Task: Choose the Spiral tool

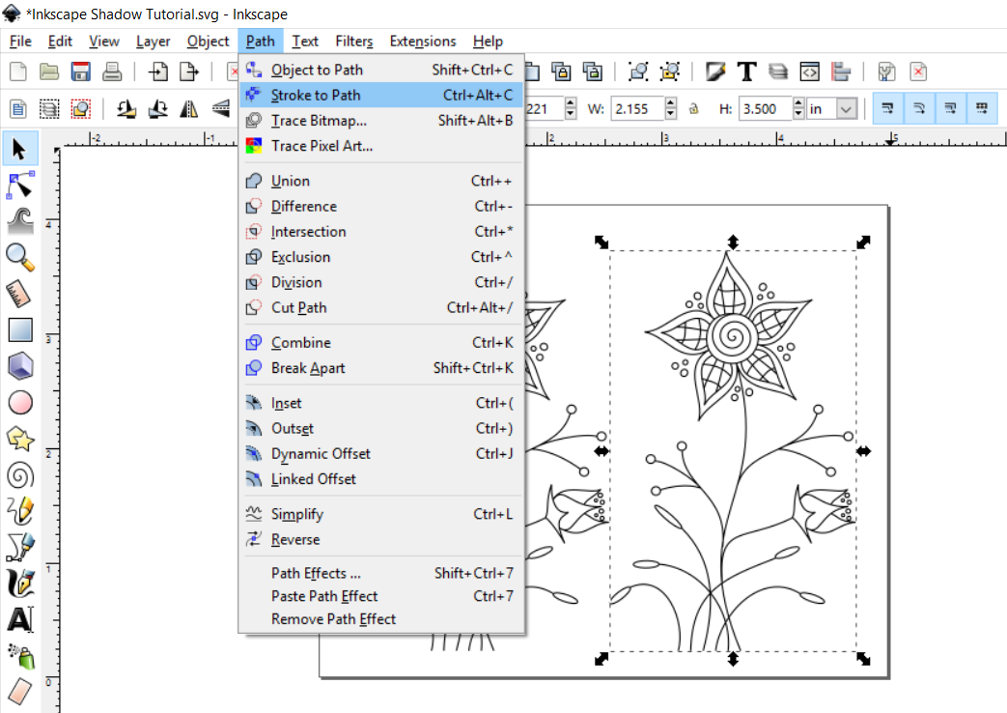Action: (19, 473)
